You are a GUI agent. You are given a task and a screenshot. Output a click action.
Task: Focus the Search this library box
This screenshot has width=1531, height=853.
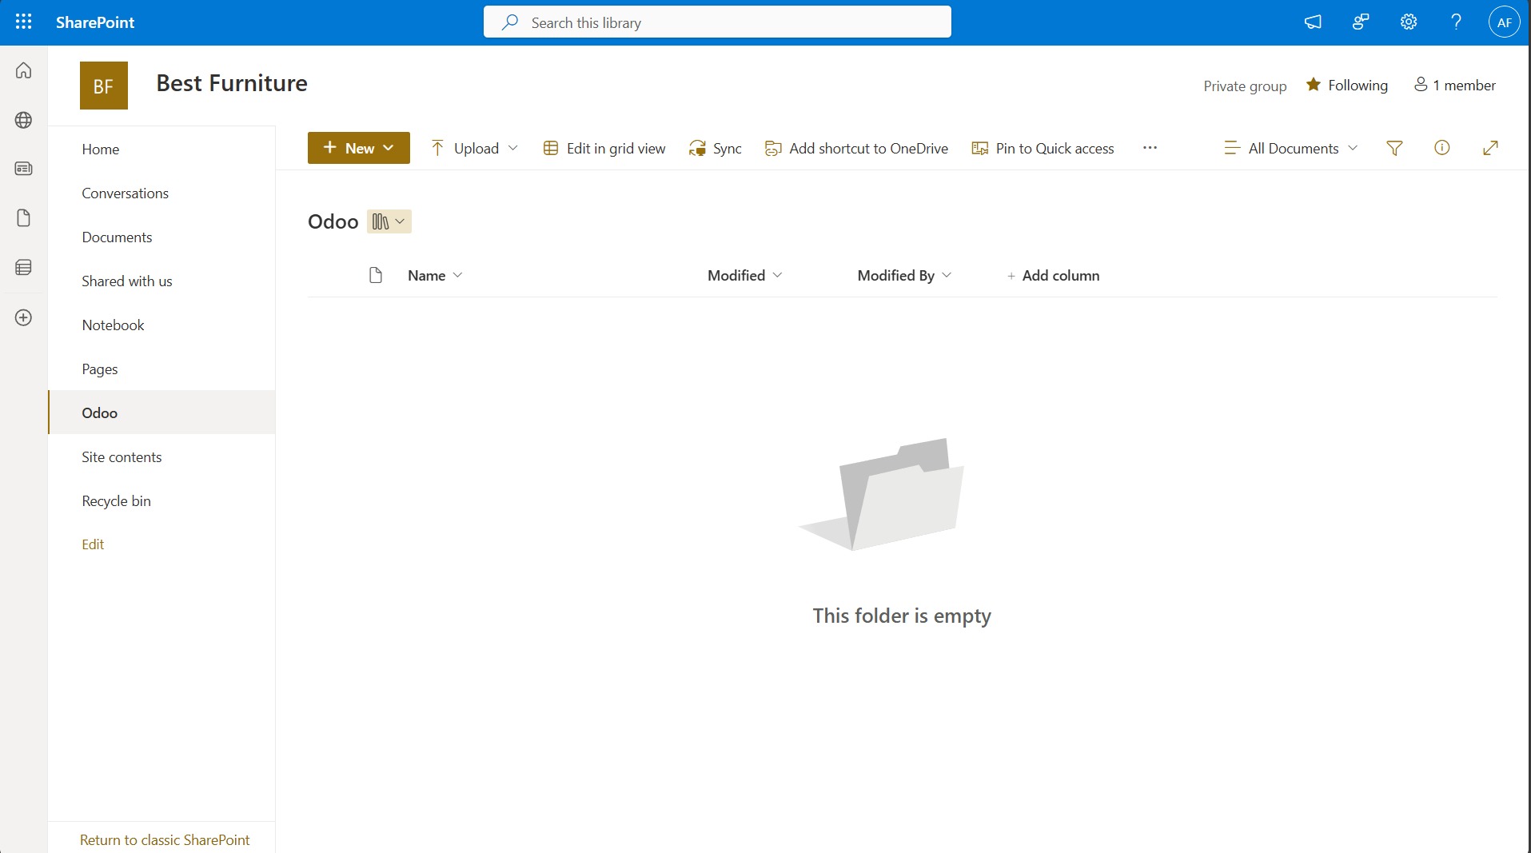click(717, 22)
